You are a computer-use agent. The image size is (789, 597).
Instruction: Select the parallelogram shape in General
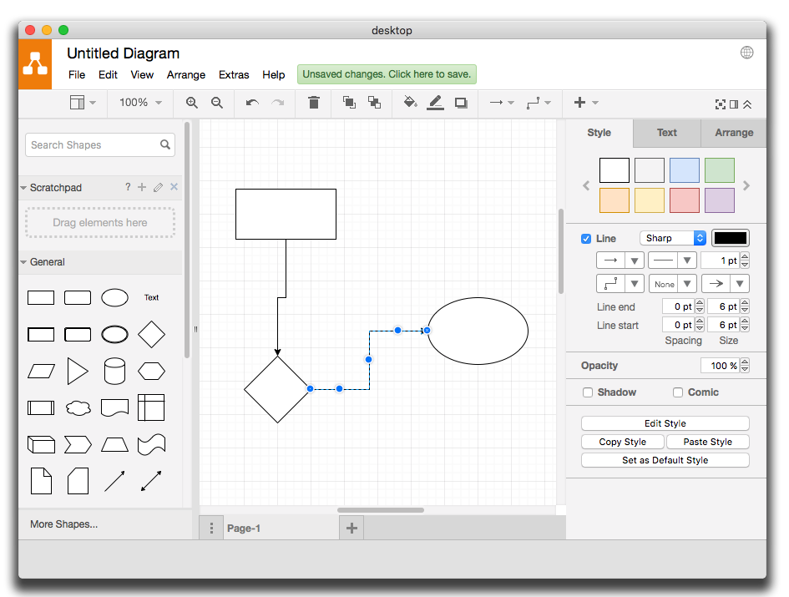click(x=41, y=372)
